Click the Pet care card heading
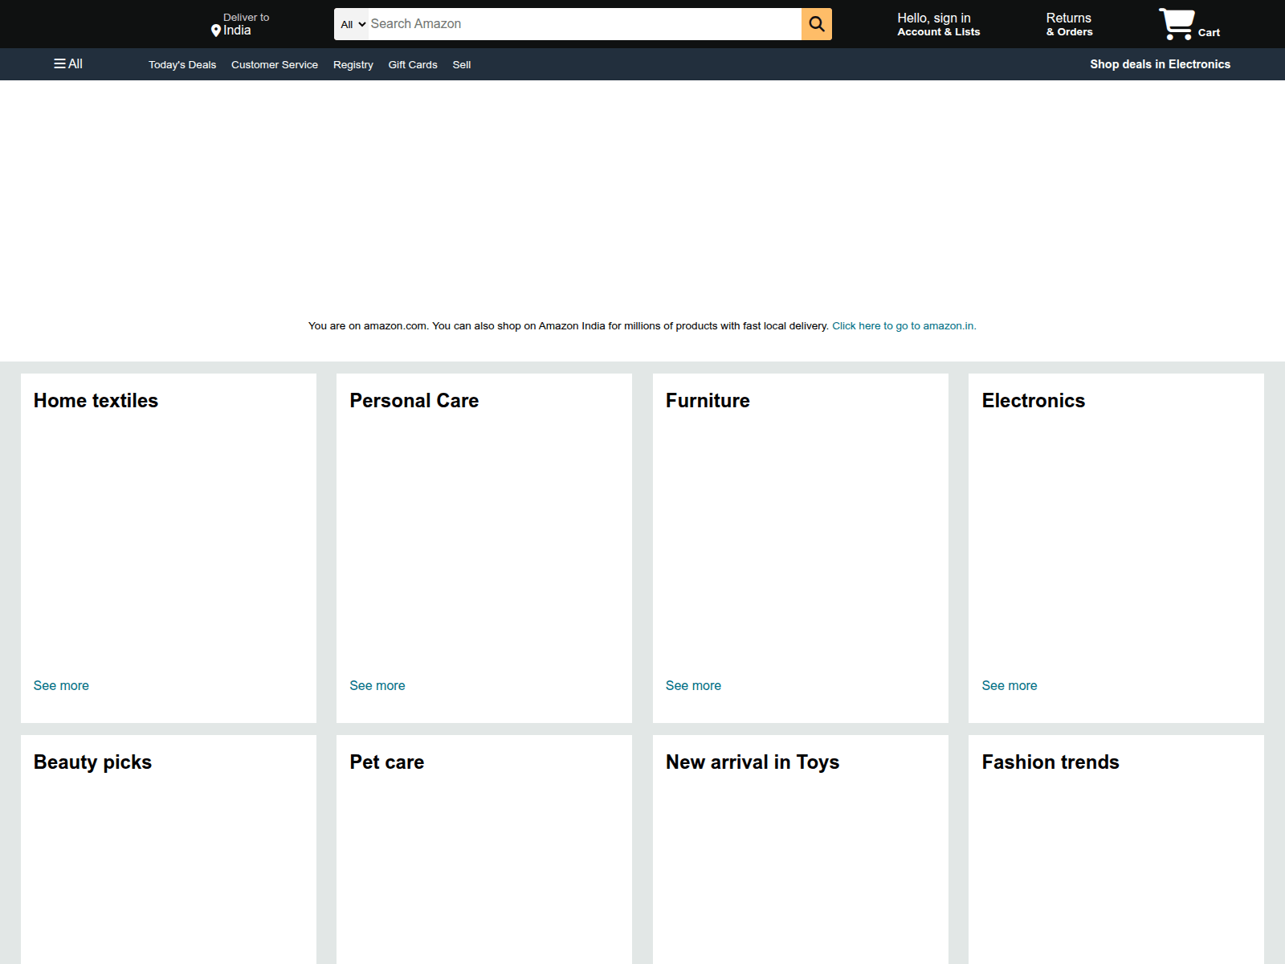Image resolution: width=1285 pixels, height=964 pixels. [387, 762]
